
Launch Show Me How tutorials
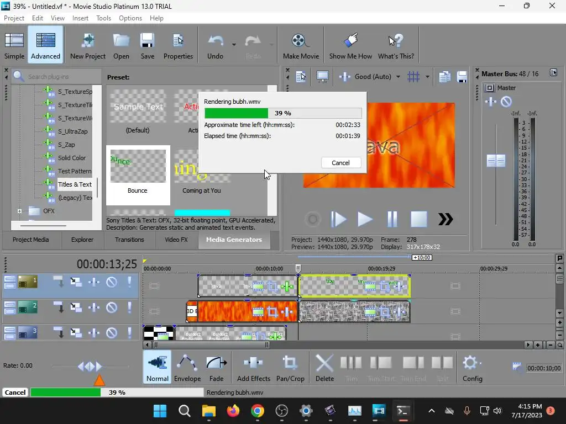pyautogui.click(x=350, y=46)
